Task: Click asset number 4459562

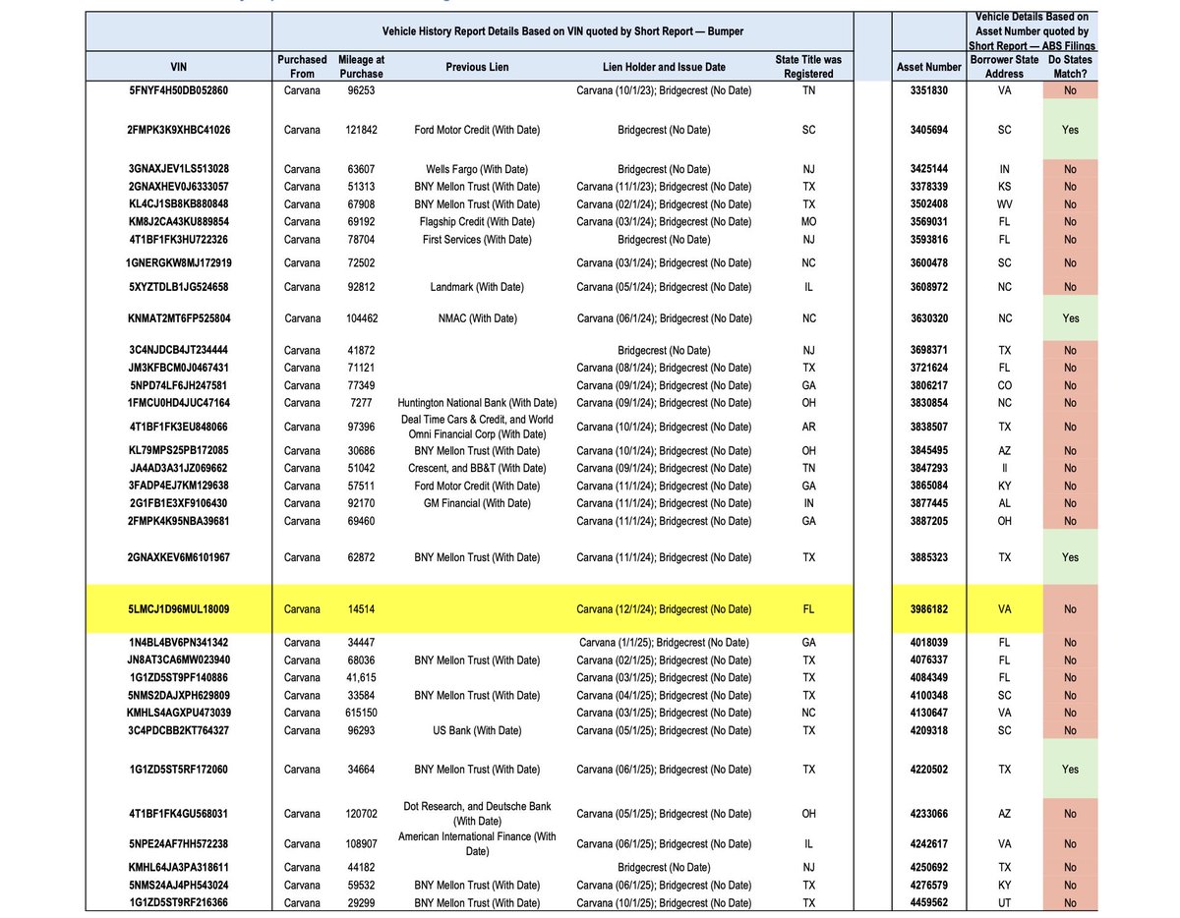Action: pos(929,902)
